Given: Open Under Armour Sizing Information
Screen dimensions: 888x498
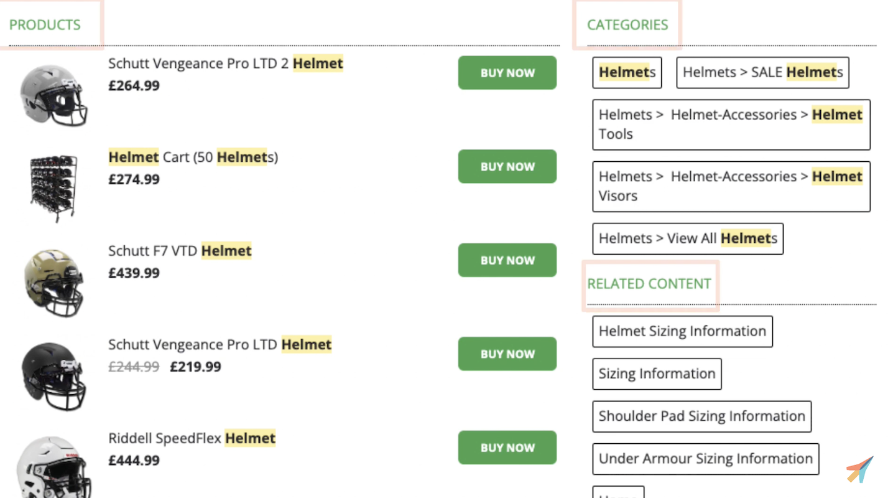Looking at the screenshot, I should point(705,459).
